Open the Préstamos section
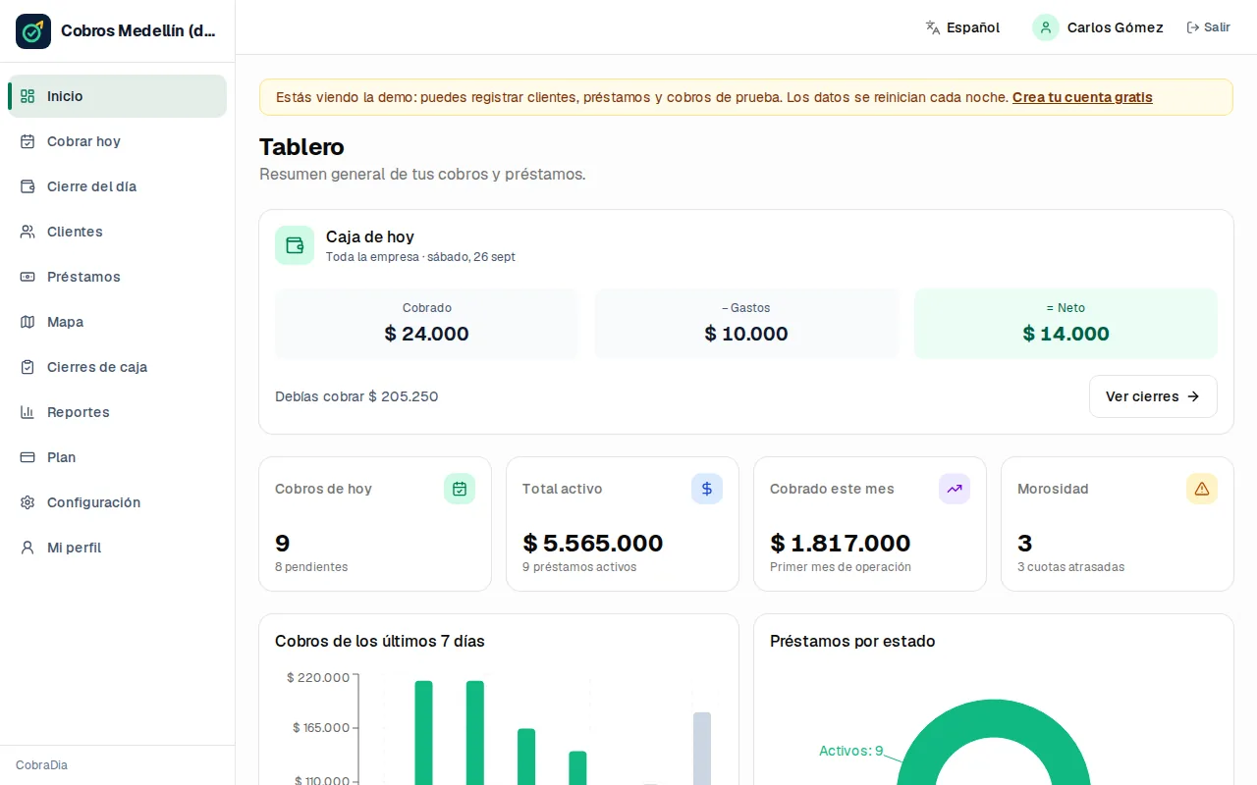 pos(118,277)
